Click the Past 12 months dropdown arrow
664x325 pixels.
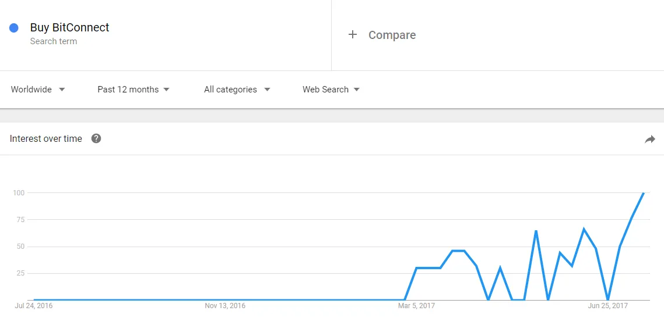click(166, 90)
